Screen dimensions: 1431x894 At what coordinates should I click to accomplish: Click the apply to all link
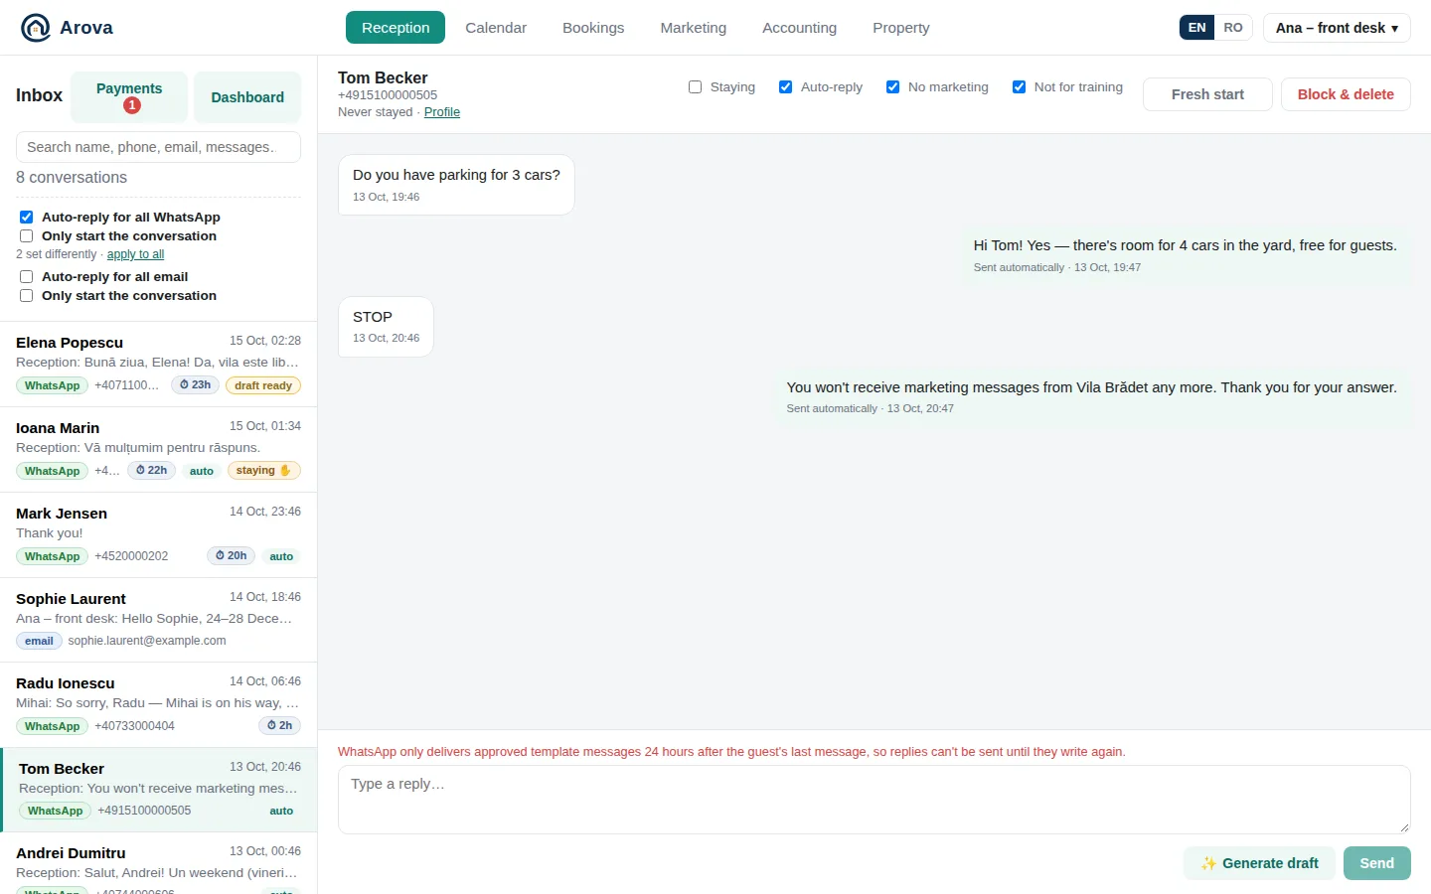[x=135, y=254]
